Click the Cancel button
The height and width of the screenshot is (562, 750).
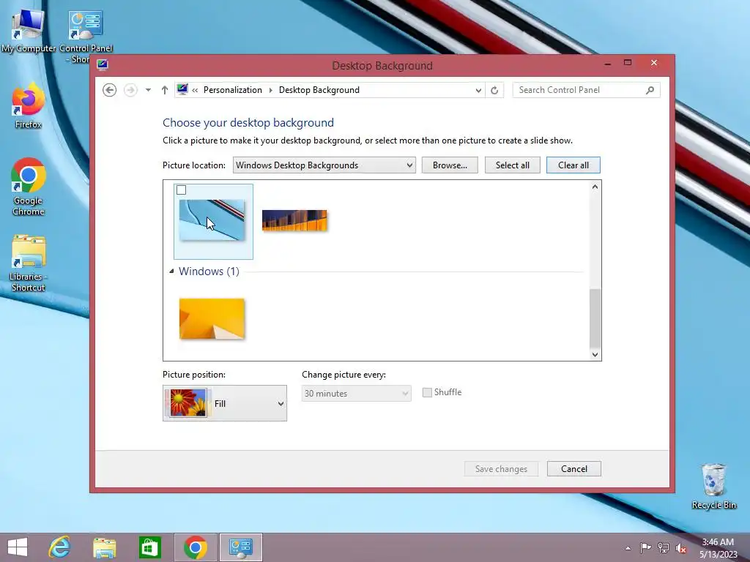click(x=574, y=469)
